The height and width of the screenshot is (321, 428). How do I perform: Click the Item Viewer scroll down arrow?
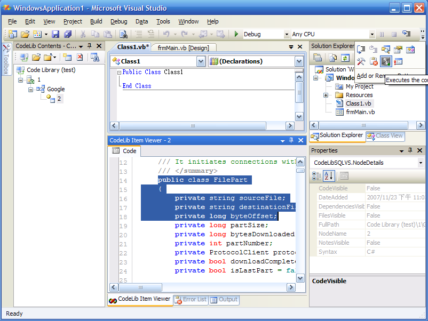pyautogui.click(x=300, y=278)
